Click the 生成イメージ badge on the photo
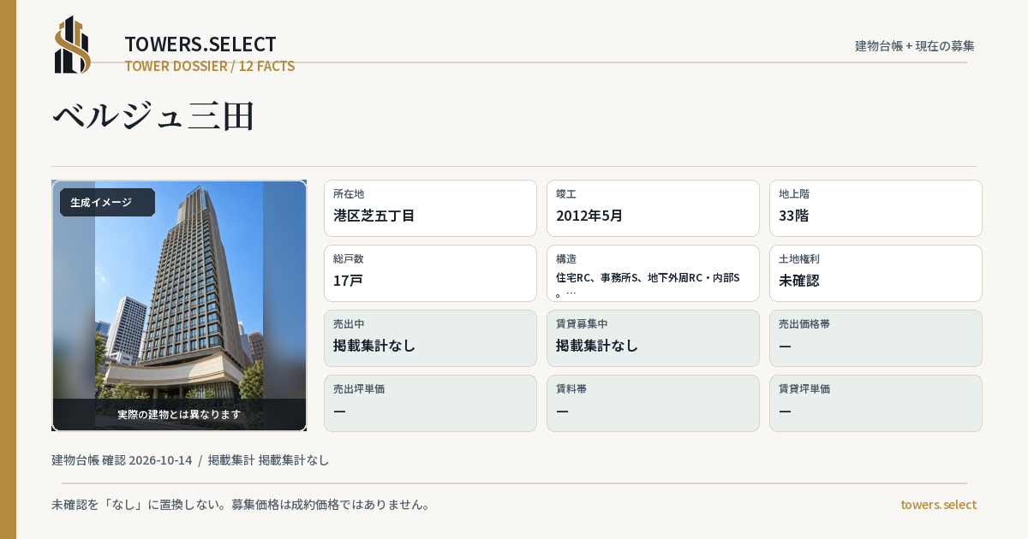 tap(107, 203)
